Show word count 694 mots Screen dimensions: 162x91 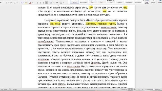4,89
